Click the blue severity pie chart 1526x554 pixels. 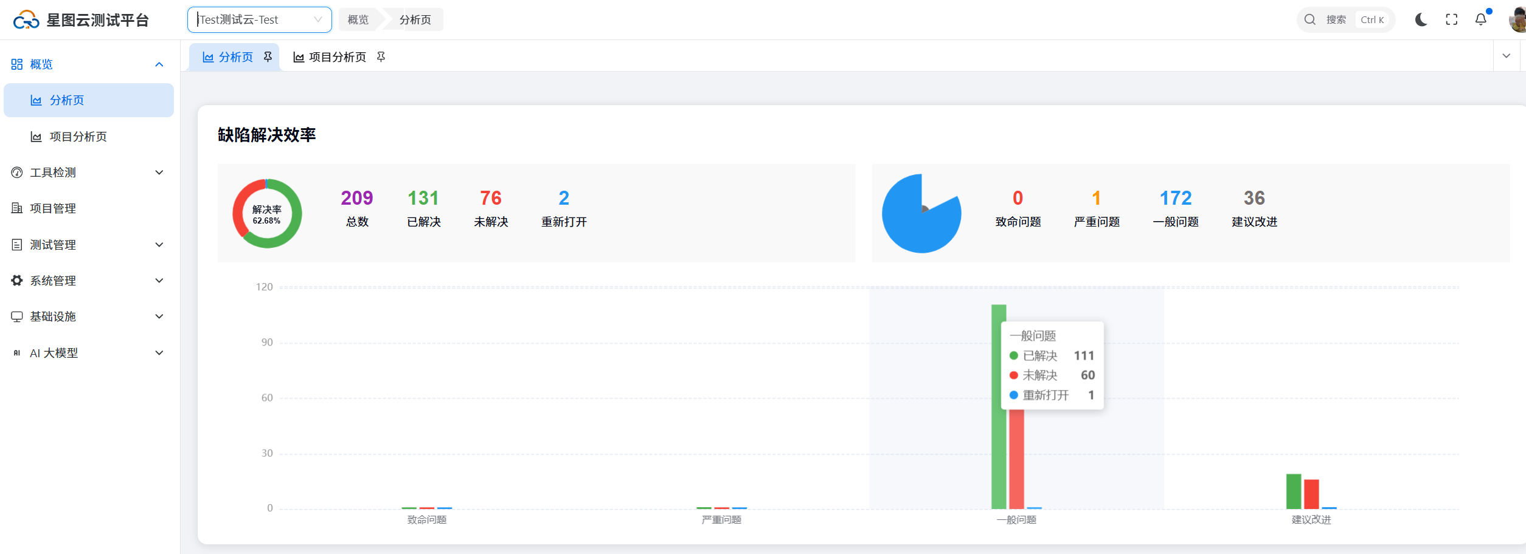coord(921,214)
